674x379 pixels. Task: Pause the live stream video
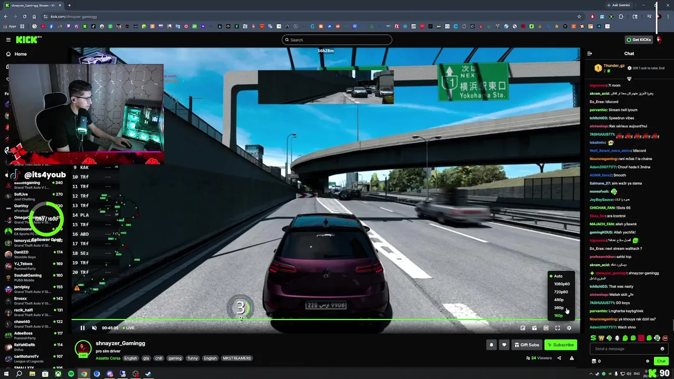83,328
